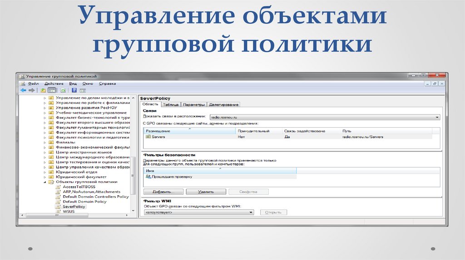Viewport: 465px width, 260px height.
Task: Switch to the Параметры tab
Action: click(194, 105)
